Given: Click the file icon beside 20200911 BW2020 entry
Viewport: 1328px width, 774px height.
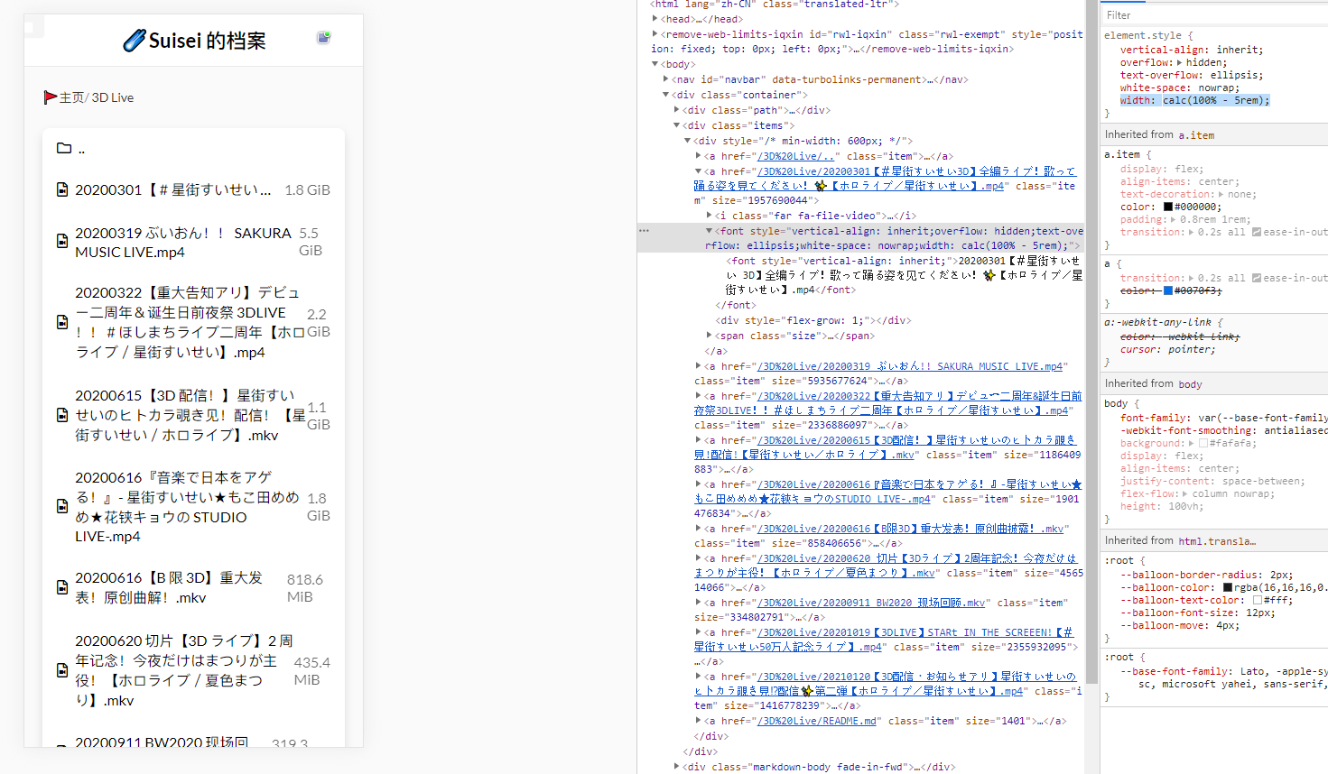Looking at the screenshot, I should (x=61, y=744).
